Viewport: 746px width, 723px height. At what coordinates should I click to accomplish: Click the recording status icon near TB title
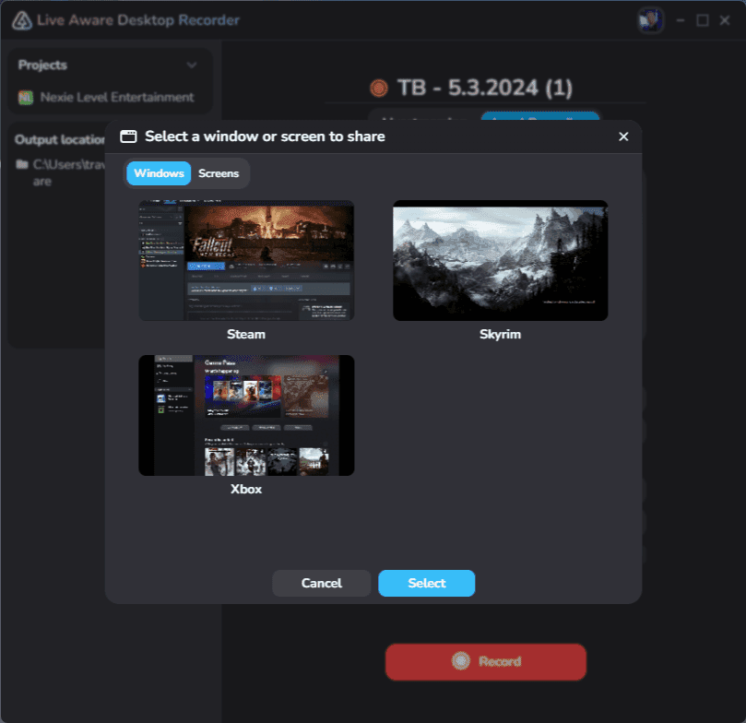coord(379,88)
